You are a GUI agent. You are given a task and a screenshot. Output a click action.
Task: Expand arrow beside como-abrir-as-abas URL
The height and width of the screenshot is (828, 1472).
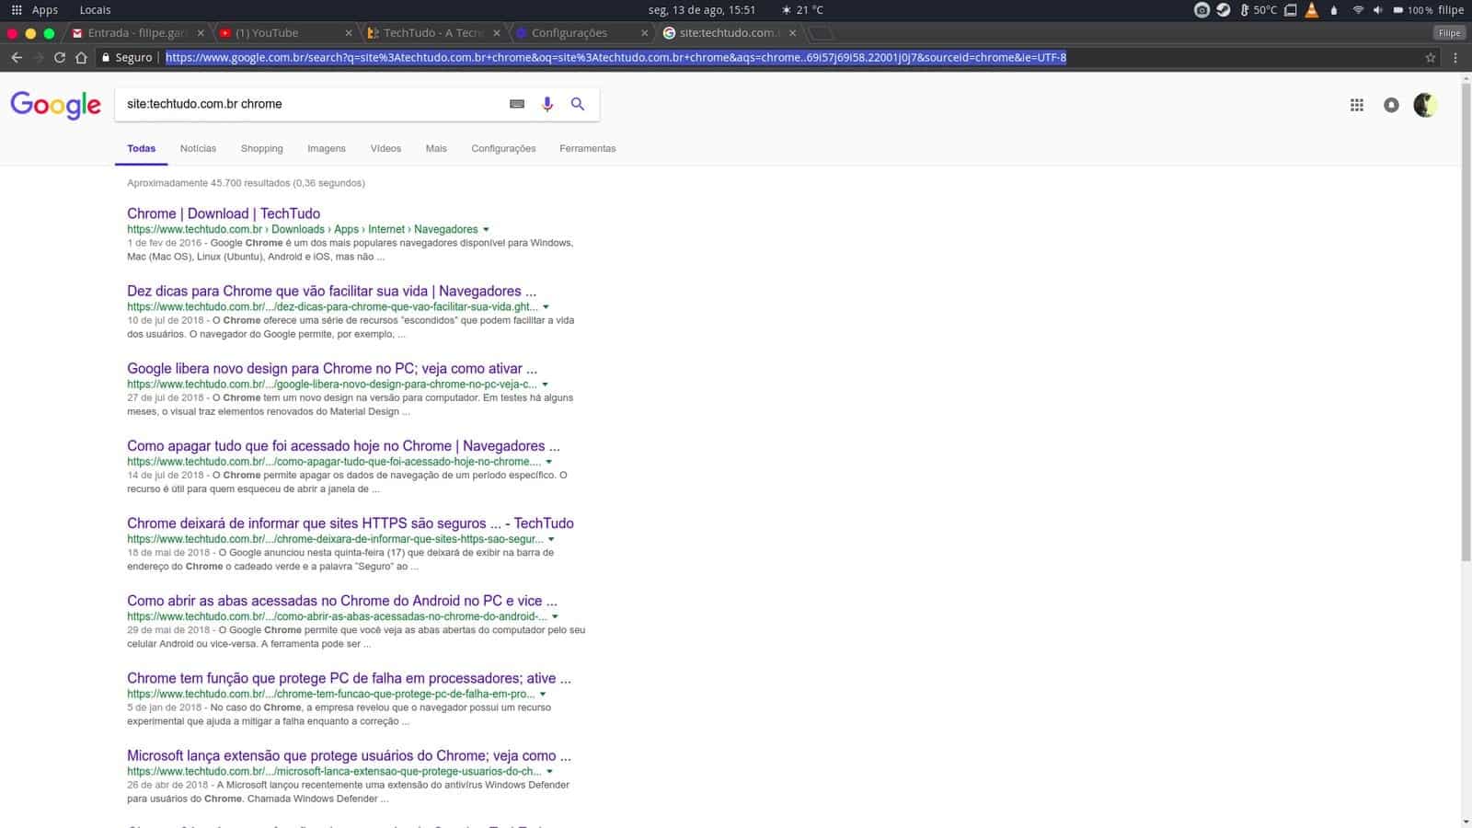coord(555,616)
